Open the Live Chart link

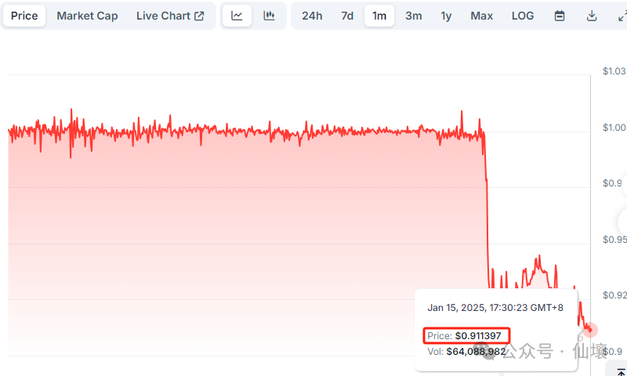click(163, 16)
